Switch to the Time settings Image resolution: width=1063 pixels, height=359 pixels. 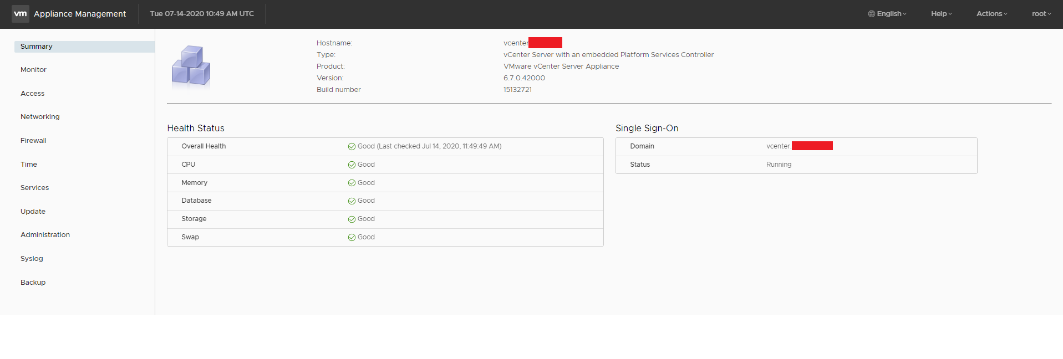(x=29, y=165)
